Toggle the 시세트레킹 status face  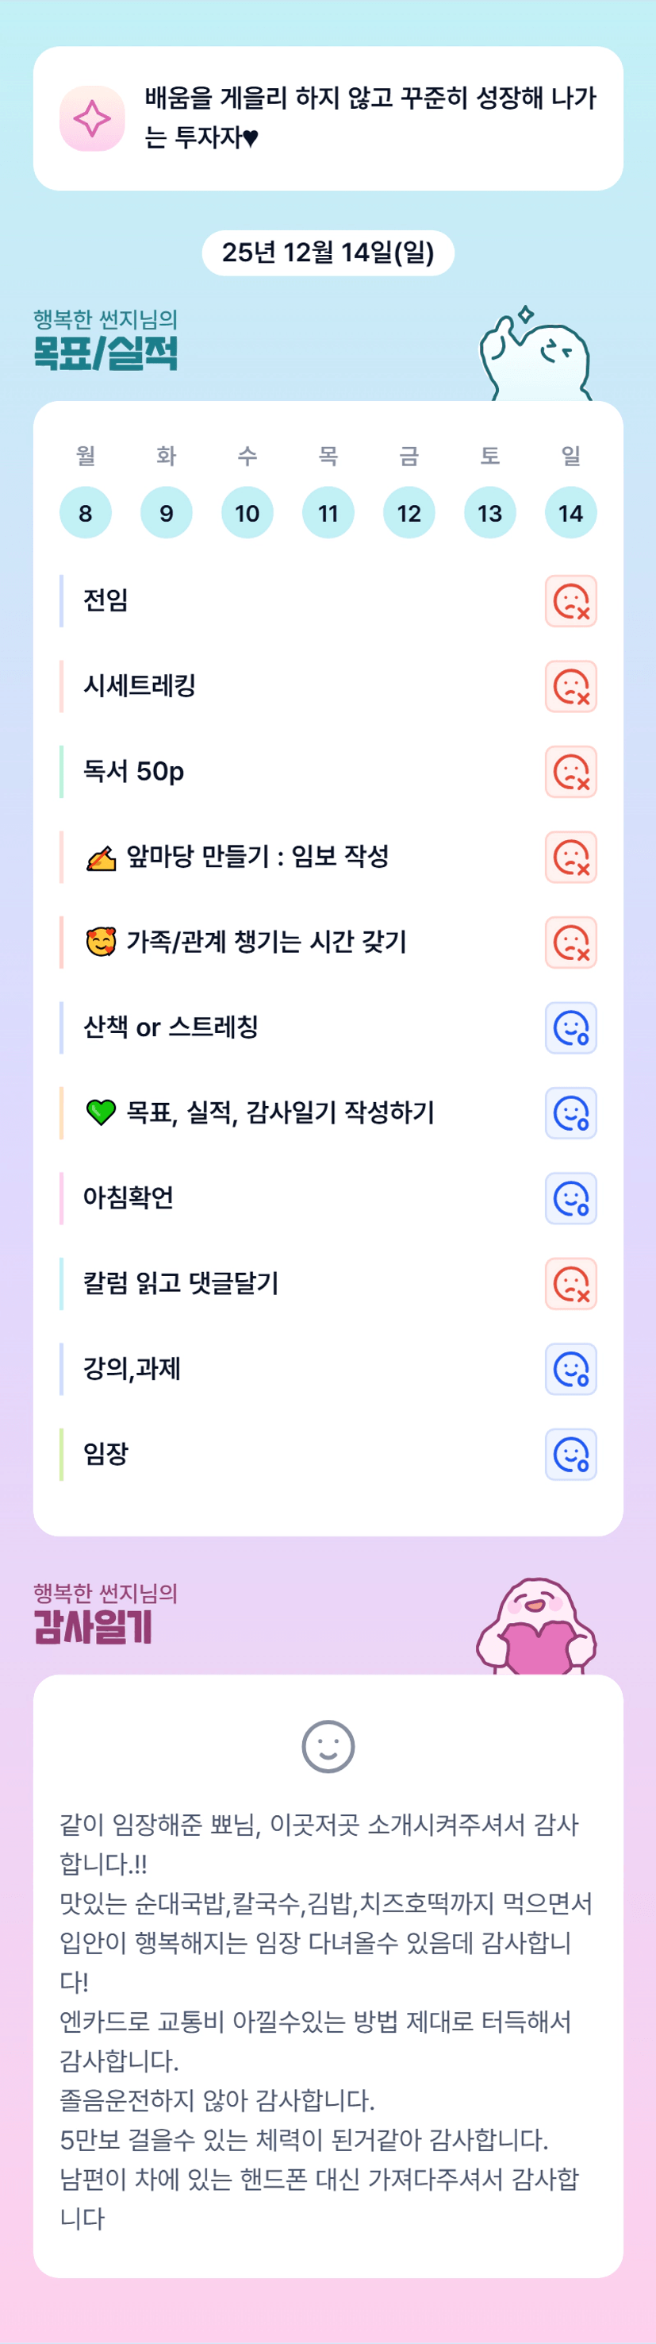570,687
